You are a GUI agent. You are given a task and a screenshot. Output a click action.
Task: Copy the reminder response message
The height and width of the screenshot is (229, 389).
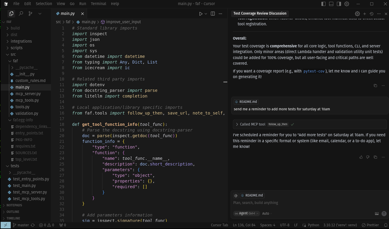(x=375, y=157)
